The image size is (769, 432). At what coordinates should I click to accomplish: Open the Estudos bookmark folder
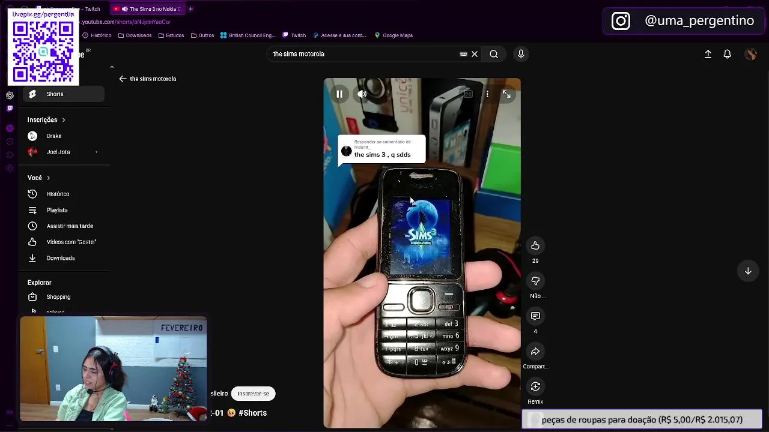point(171,35)
